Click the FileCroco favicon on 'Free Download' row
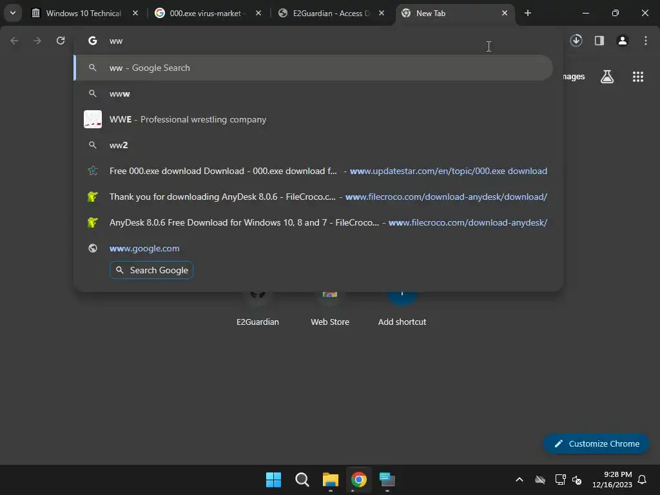660x495 pixels. pyautogui.click(x=93, y=222)
